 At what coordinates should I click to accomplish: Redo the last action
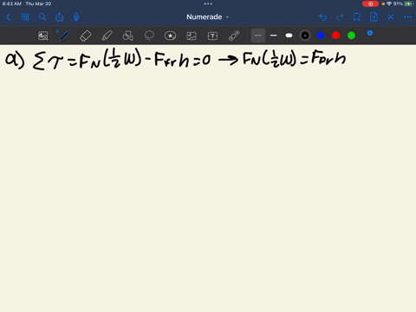(x=340, y=17)
